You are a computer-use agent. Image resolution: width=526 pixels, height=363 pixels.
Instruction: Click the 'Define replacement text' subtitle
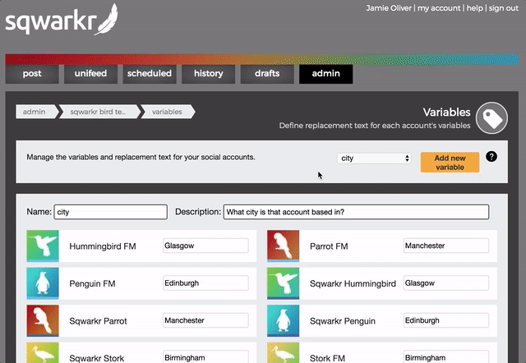pos(375,126)
